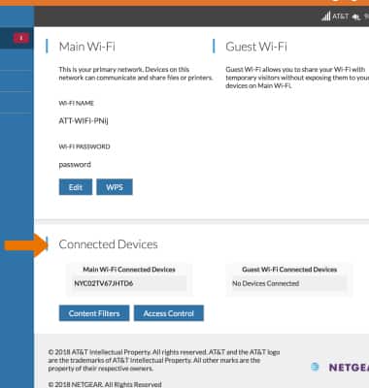
Task: Click the Guest Wi-Fi description paragraph
Action: (x=297, y=78)
